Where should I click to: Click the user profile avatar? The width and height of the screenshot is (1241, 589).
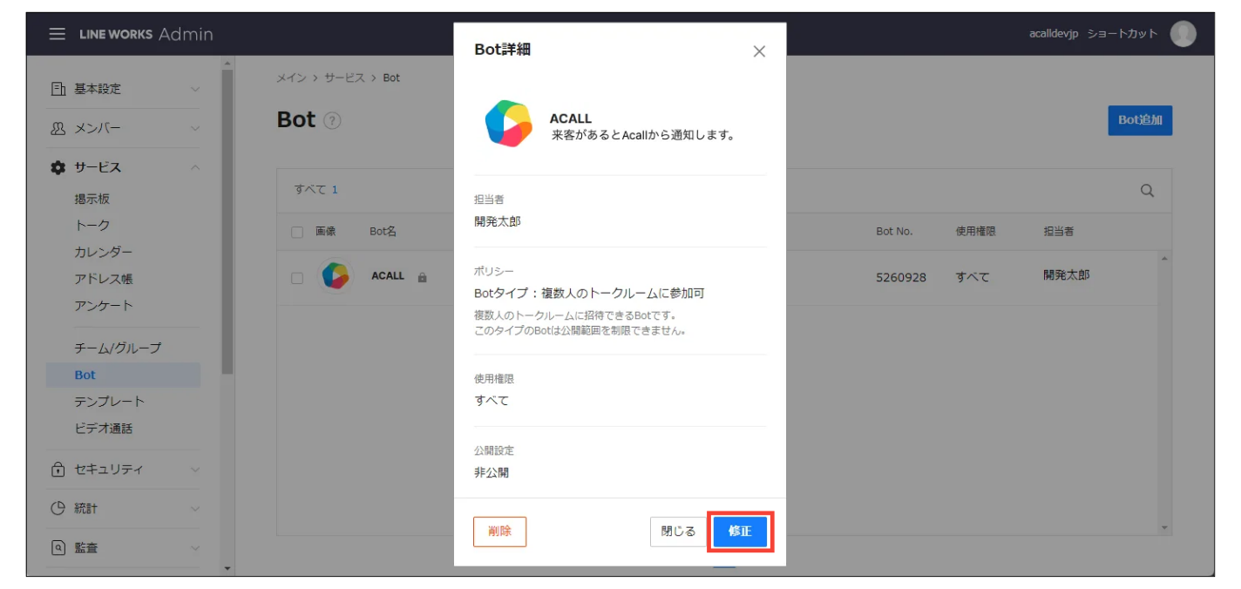1183,34
